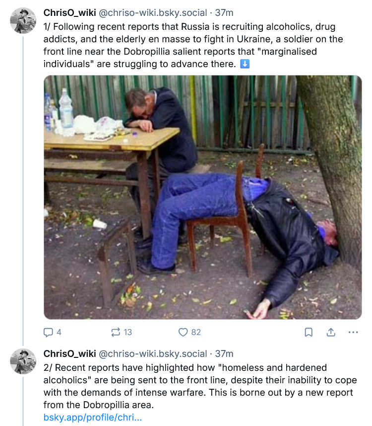
Task: Open ChrisO_wiki display name on second post
Action: (69, 354)
